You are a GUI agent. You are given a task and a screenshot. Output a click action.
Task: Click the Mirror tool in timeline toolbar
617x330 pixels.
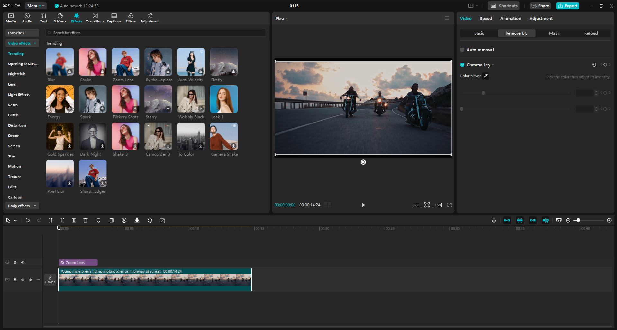click(137, 220)
